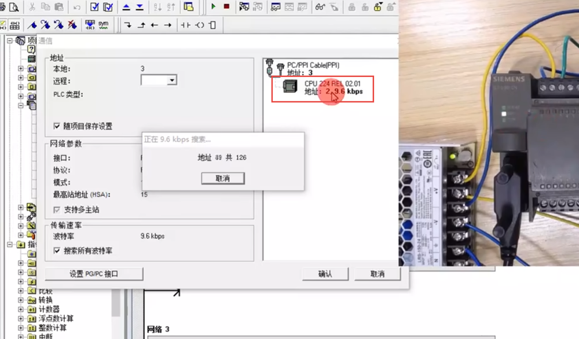Toggle the 支持多主站 checkbox
Image resolution: width=579 pixels, height=339 pixels.
[57, 210]
